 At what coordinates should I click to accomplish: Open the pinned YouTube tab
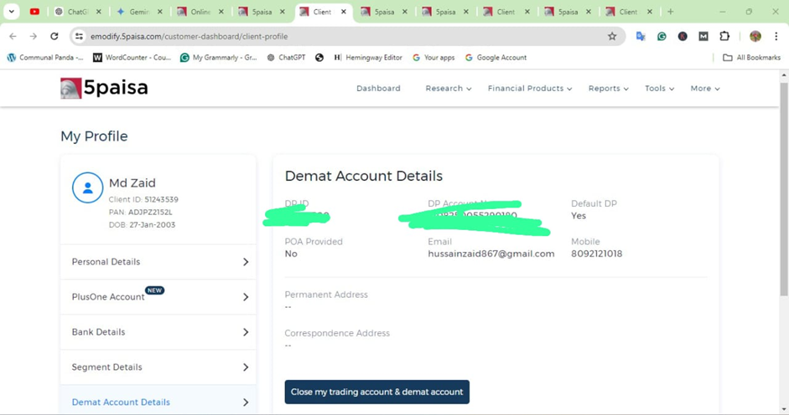point(34,12)
